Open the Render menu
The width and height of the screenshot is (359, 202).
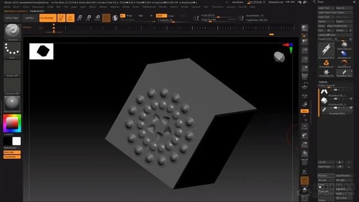[163, 7]
